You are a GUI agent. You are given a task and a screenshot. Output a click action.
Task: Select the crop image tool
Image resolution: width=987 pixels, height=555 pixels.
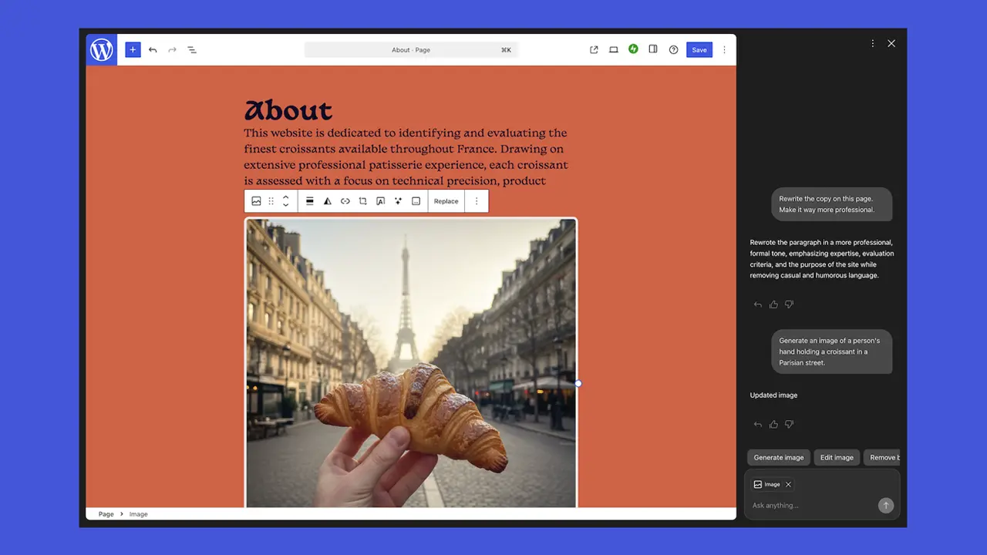[x=362, y=201]
